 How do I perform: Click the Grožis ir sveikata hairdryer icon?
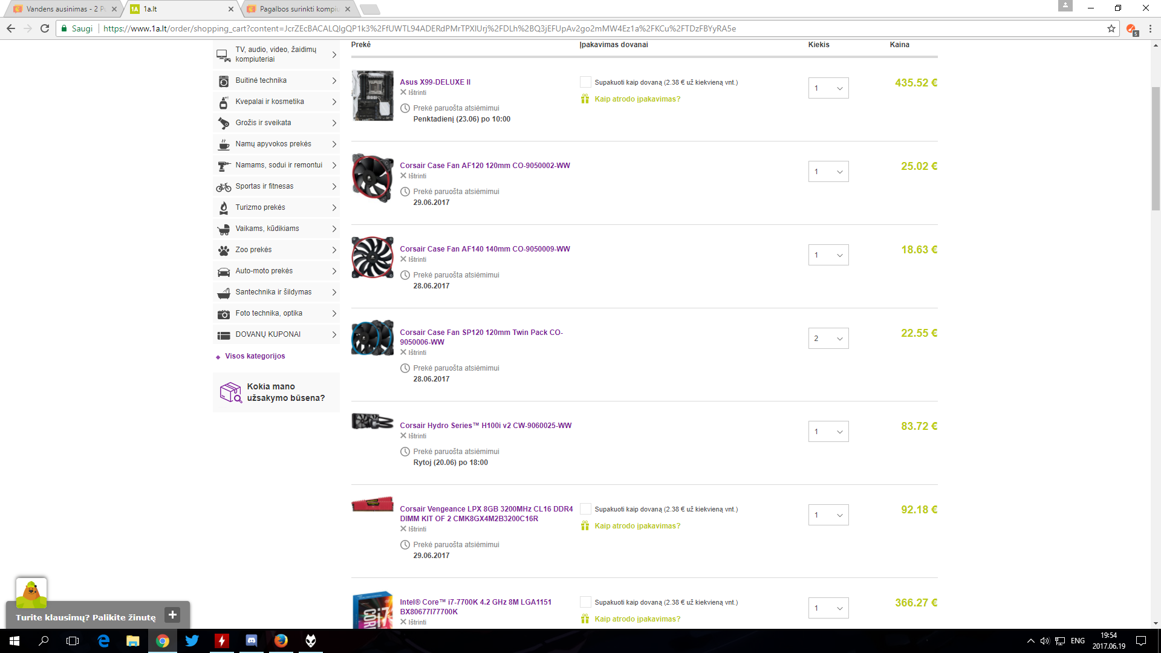(224, 123)
